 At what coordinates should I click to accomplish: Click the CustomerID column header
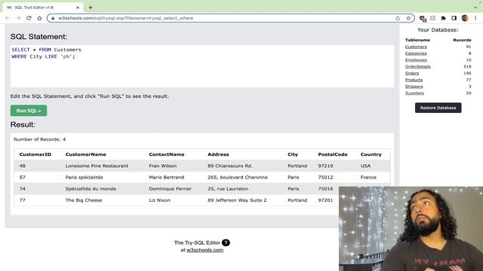click(x=35, y=154)
